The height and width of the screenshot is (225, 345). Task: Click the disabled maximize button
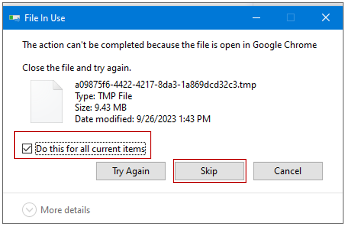coord(291,18)
